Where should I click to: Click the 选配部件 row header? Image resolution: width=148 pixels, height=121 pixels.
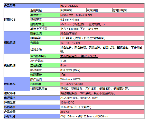pos(32,93)
